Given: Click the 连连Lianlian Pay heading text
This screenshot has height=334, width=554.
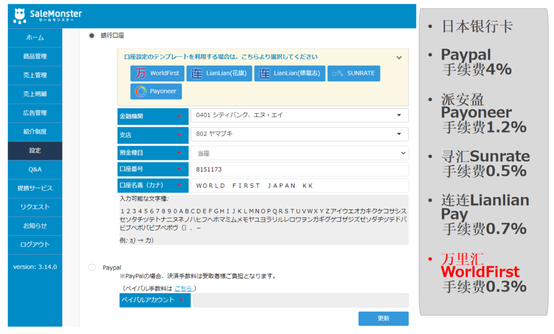Looking at the screenshot, I should pos(485,207).
